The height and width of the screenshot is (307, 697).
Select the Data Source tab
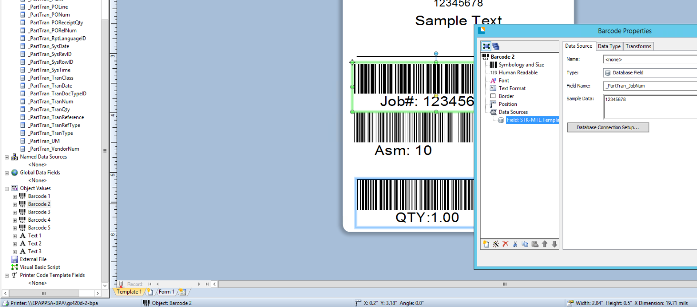579,46
